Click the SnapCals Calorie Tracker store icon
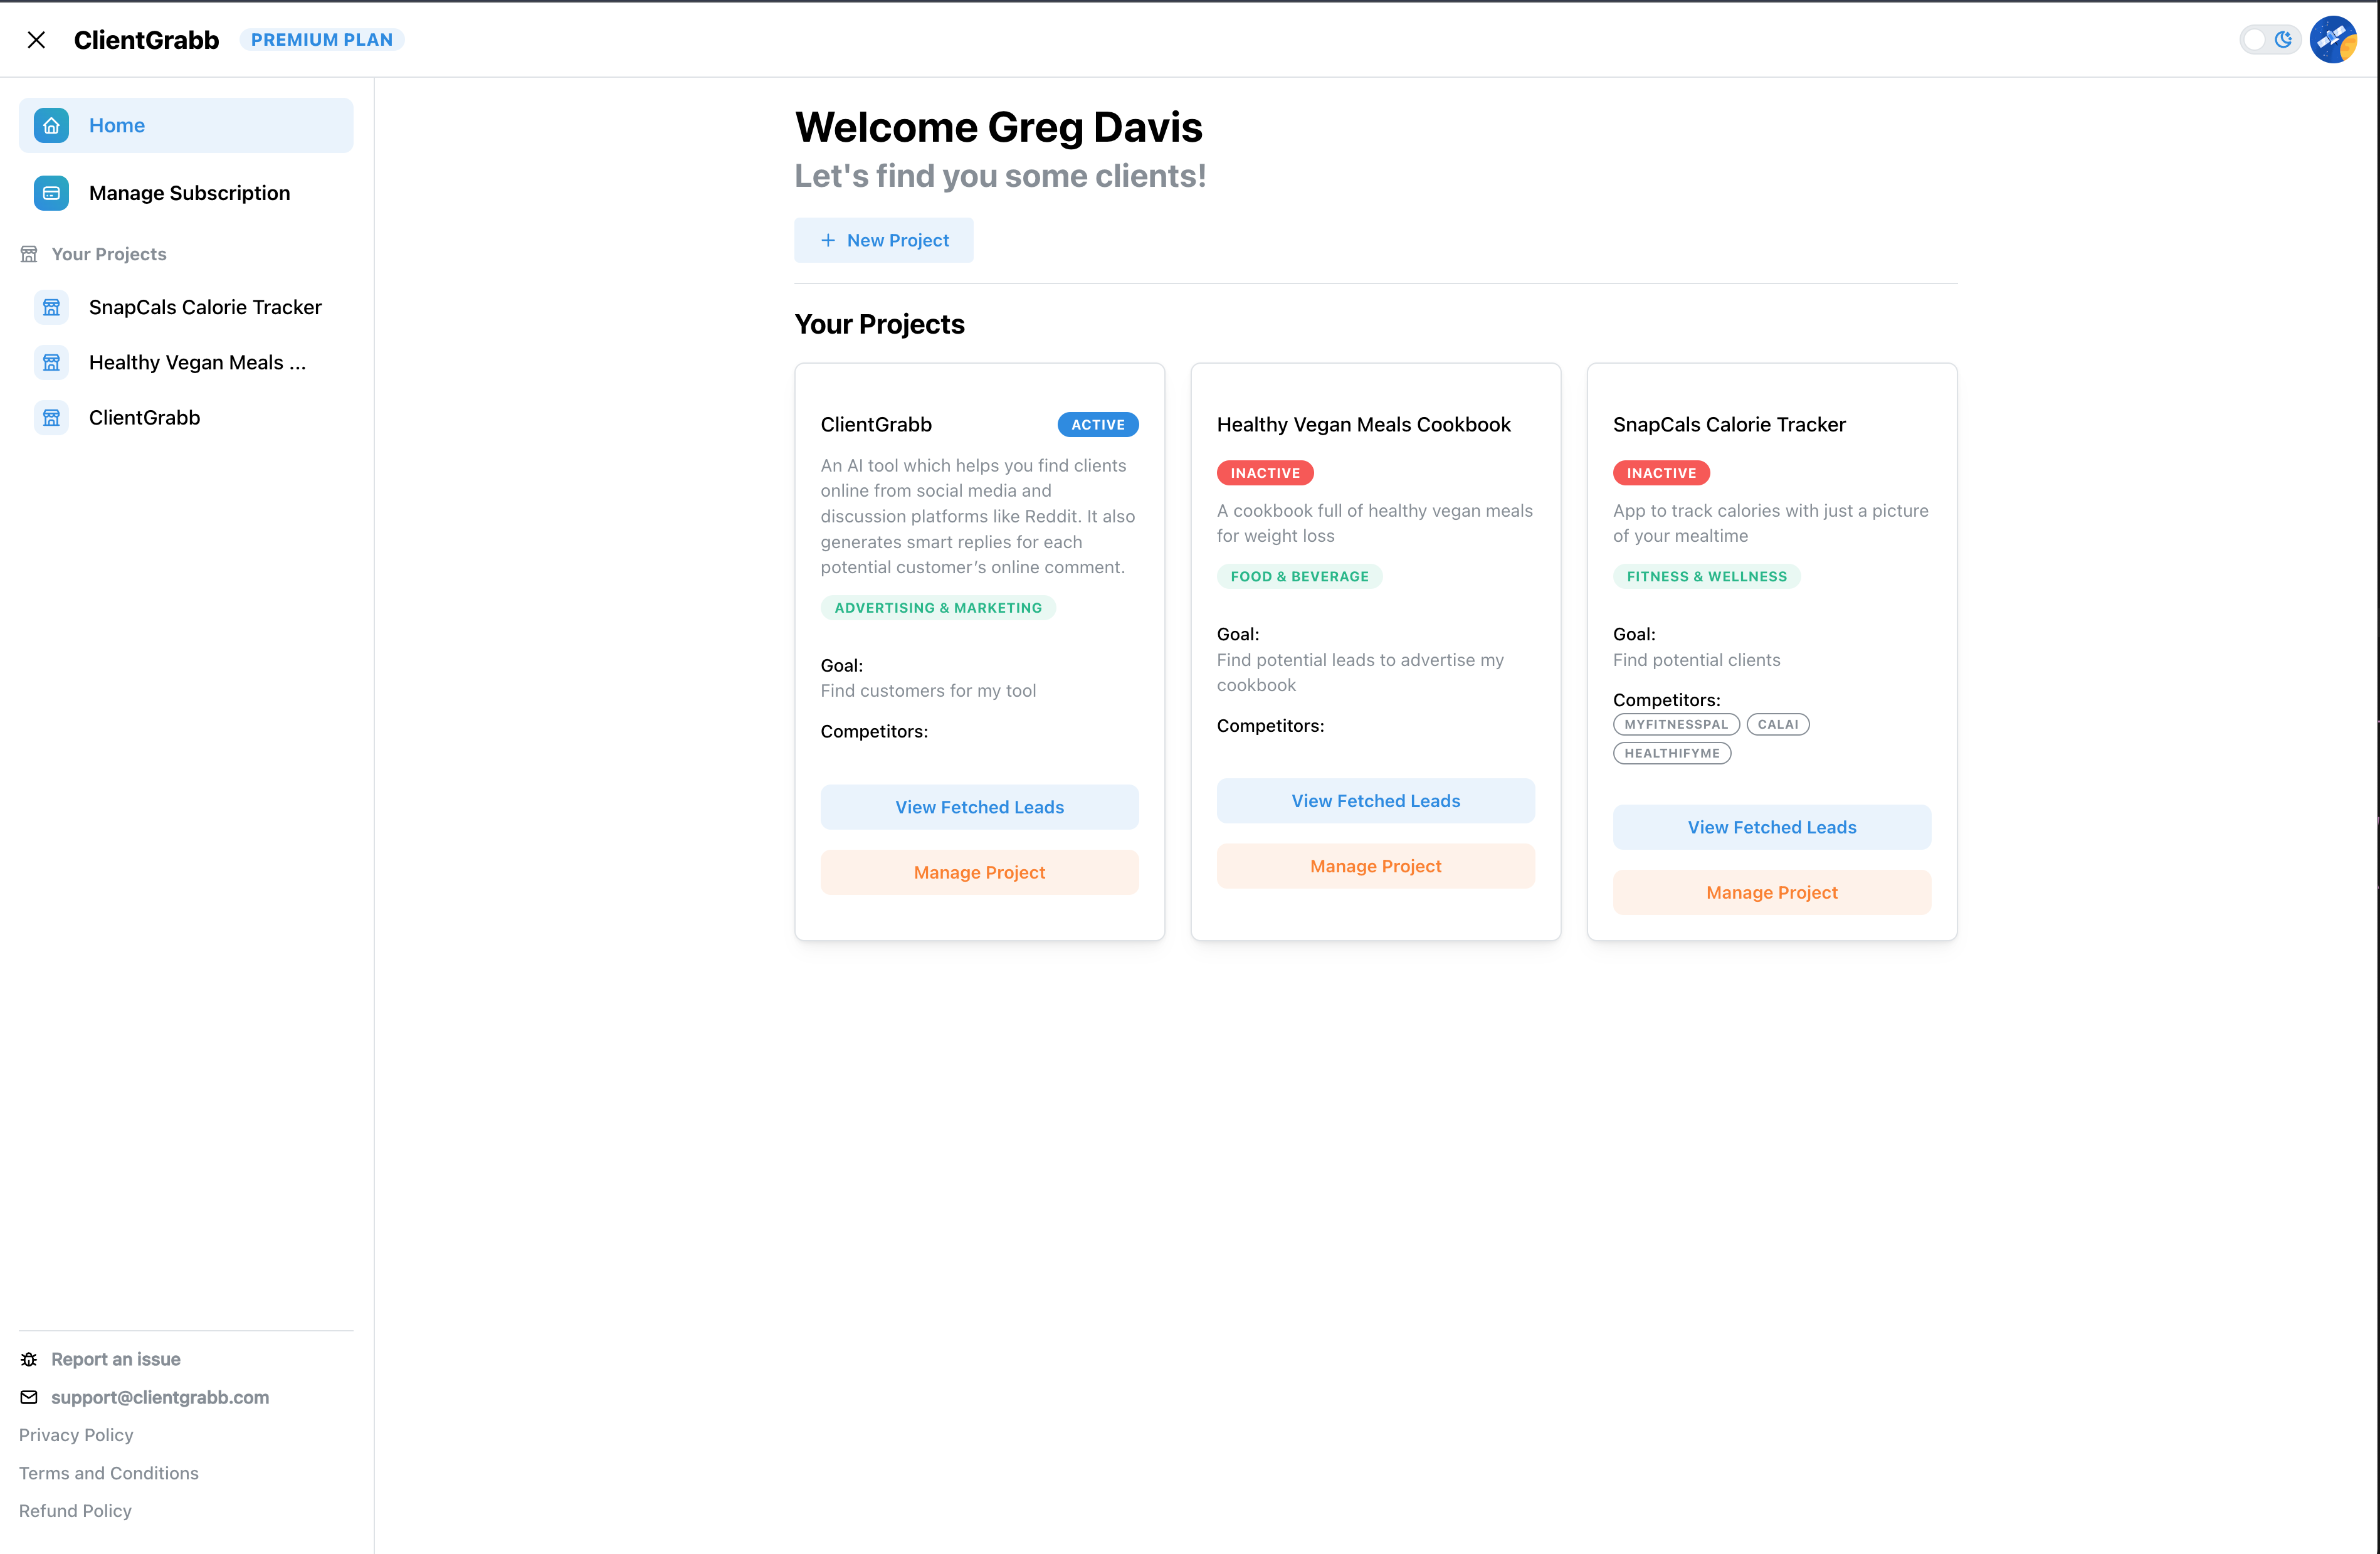The image size is (2380, 1554). pos(51,307)
